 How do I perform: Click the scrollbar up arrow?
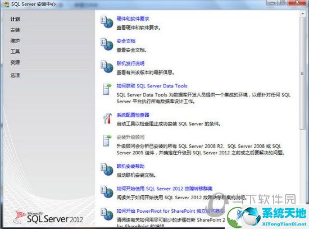302,13
